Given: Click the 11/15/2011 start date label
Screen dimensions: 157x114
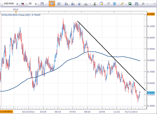Looking at the screenshot, I should (7, 111).
